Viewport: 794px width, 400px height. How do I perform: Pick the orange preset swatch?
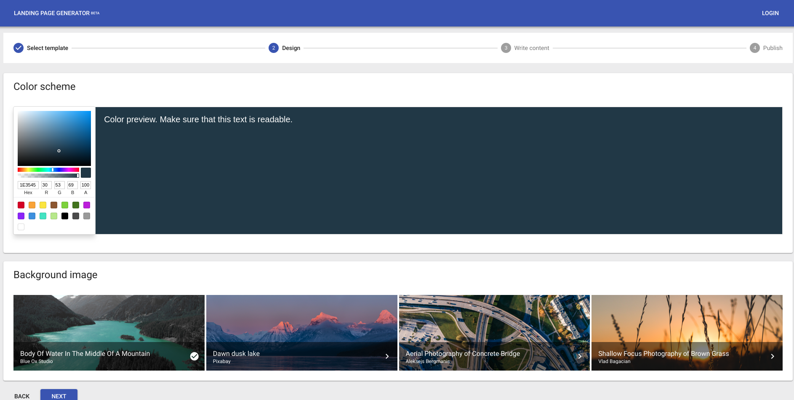(x=32, y=205)
